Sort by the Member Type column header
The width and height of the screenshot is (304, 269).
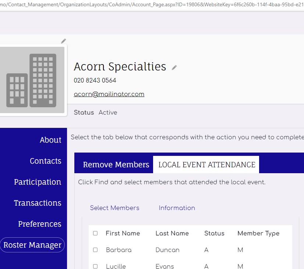(258, 233)
